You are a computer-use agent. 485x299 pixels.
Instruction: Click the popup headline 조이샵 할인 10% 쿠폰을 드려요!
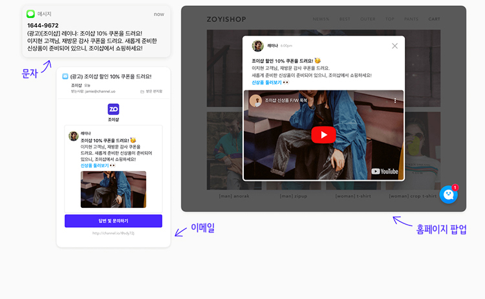coord(283,61)
